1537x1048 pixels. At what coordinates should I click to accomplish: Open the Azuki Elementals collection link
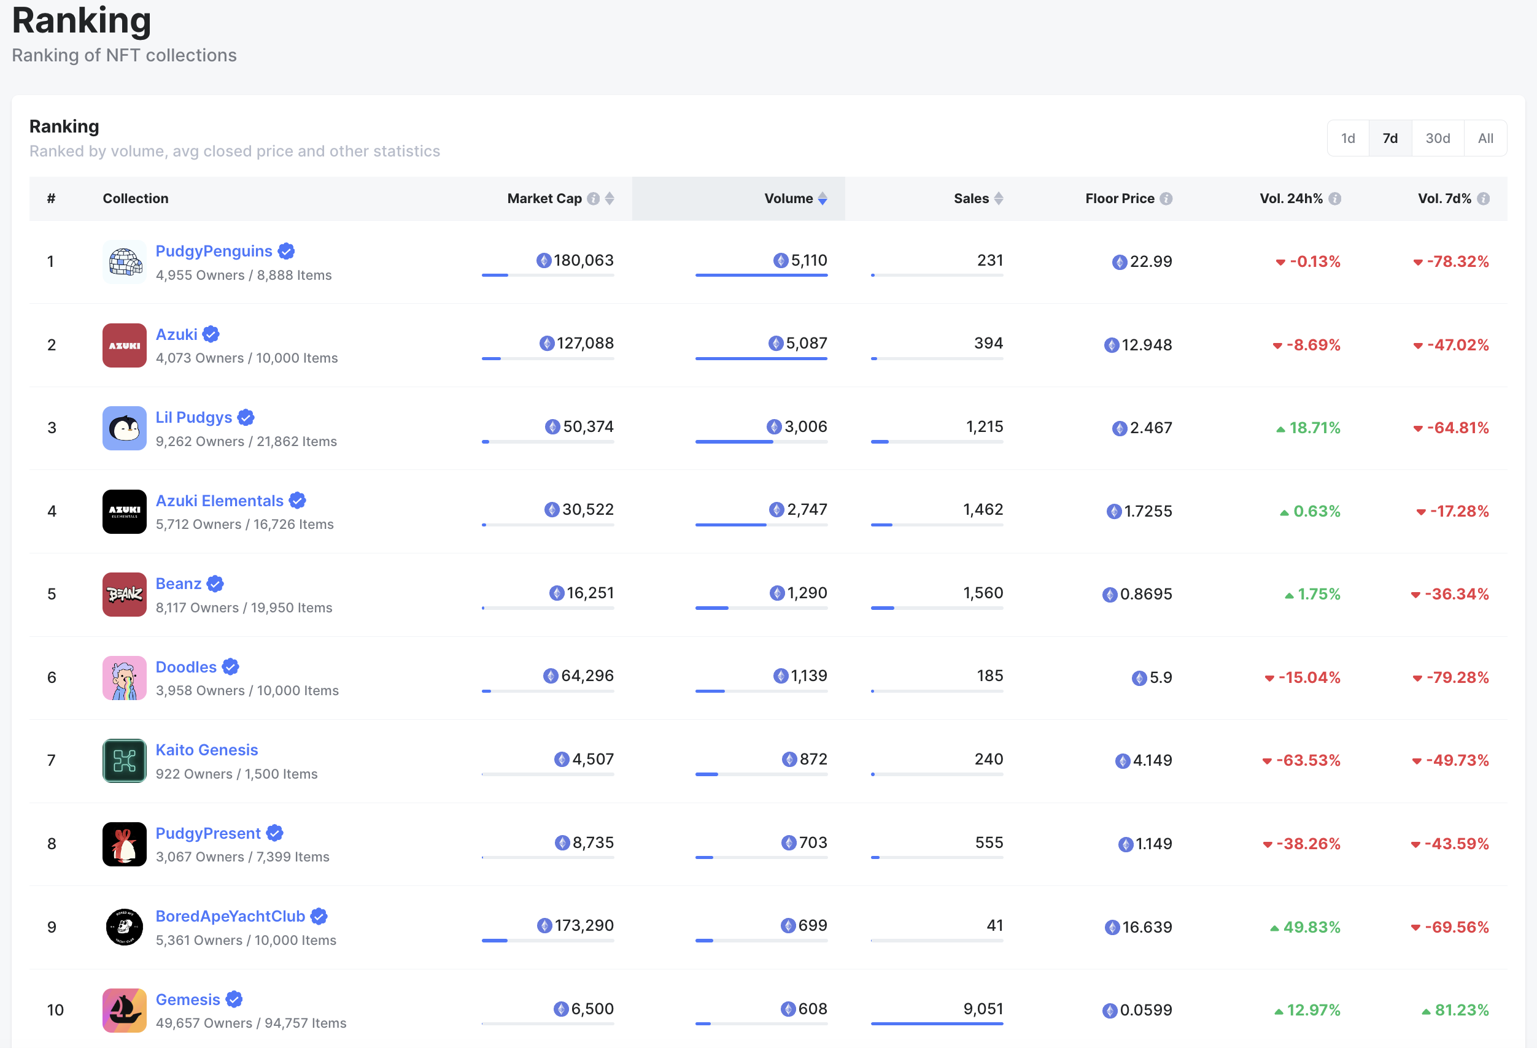point(220,501)
